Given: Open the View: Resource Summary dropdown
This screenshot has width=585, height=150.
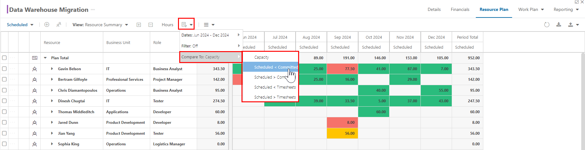Looking at the screenshot, I should pyautogui.click(x=100, y=25).
